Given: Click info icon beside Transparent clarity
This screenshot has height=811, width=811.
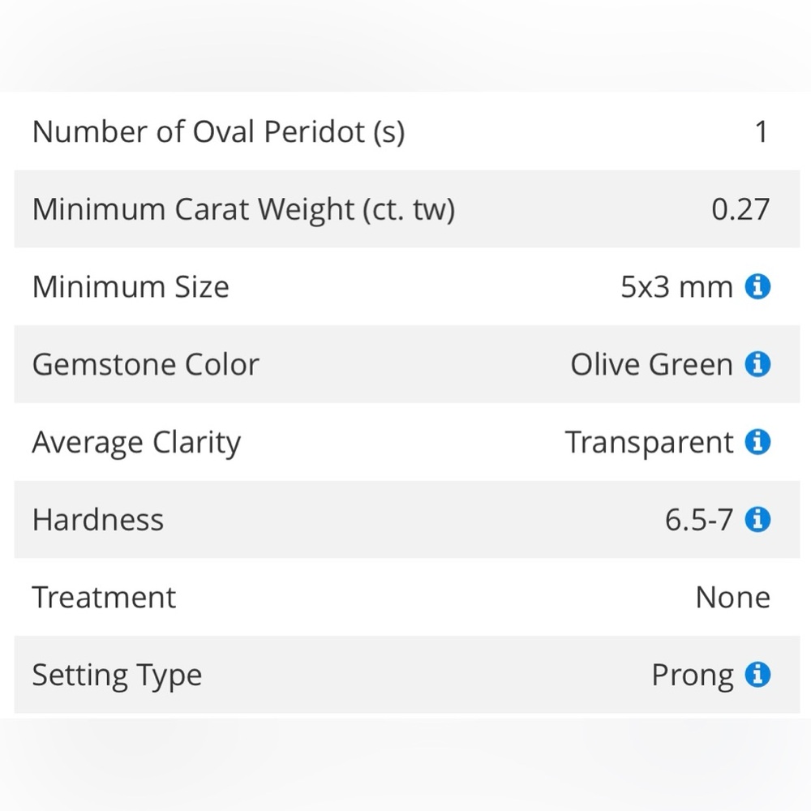Looking at the screenshot, I should coord(757,442).
